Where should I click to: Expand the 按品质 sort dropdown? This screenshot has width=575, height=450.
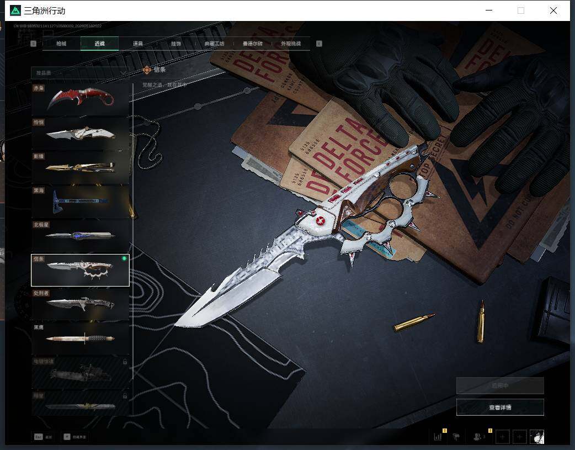coord(81,73)
